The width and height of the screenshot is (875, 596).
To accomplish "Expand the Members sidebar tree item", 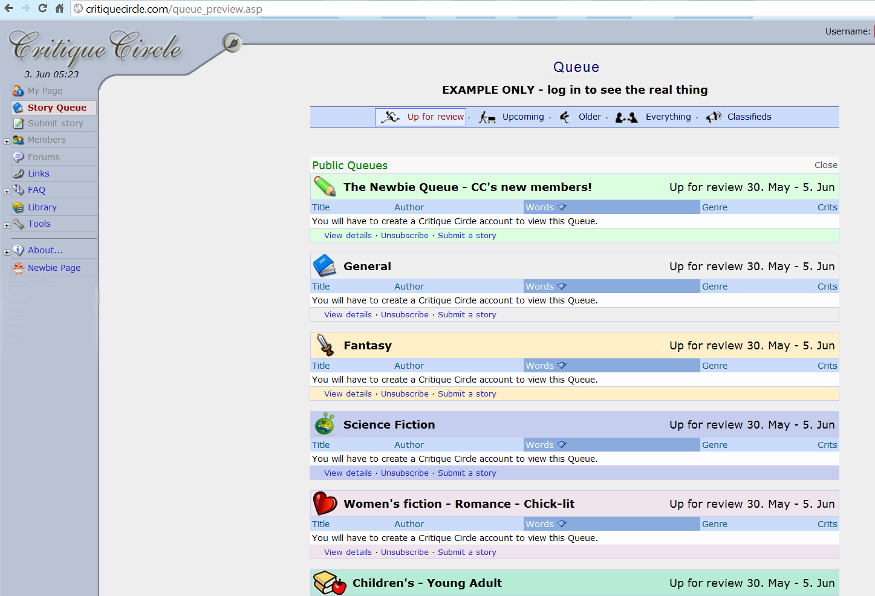I will 7,141.
